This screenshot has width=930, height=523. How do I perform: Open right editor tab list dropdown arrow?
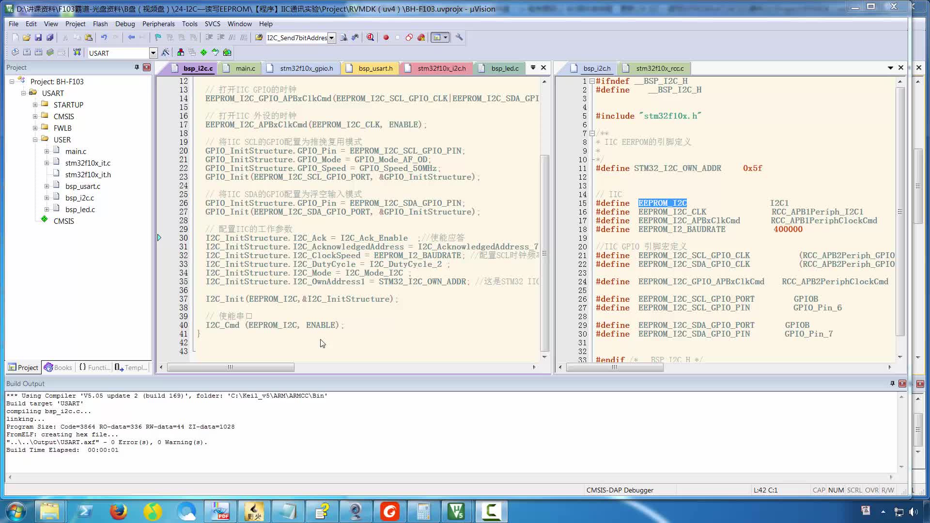coord(890,68)
